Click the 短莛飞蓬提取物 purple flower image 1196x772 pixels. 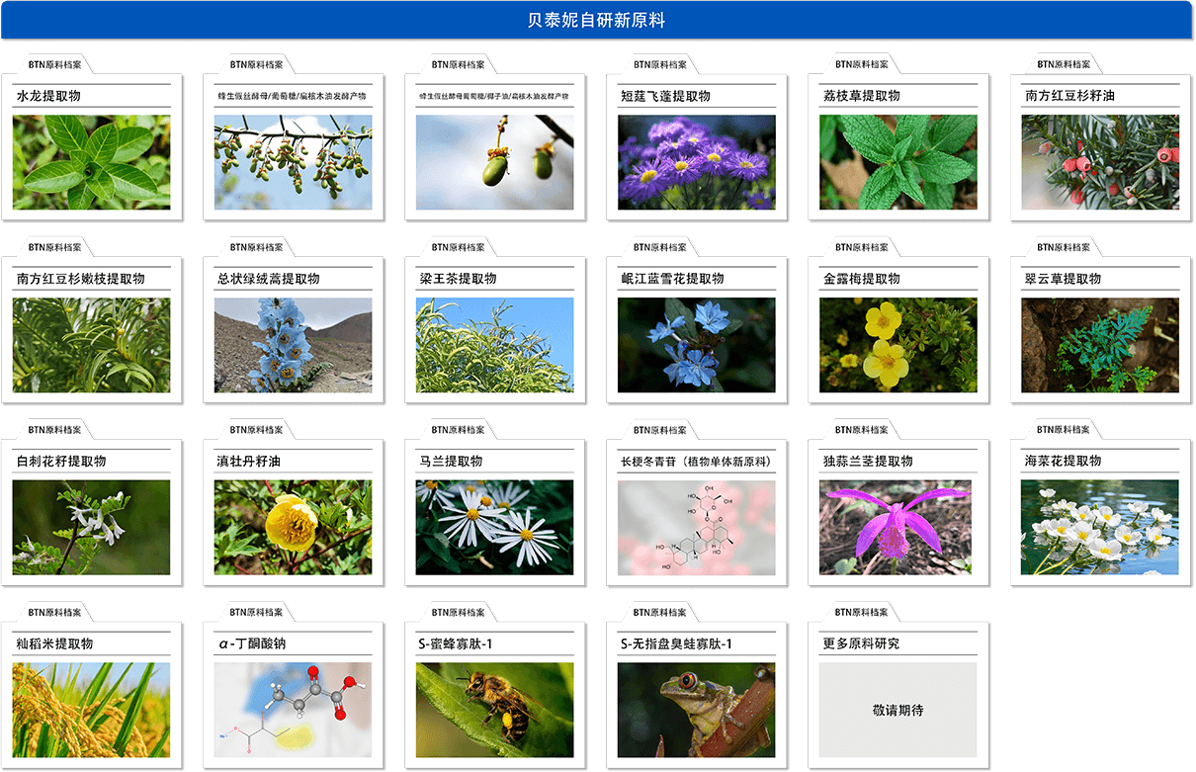point(697,162)
